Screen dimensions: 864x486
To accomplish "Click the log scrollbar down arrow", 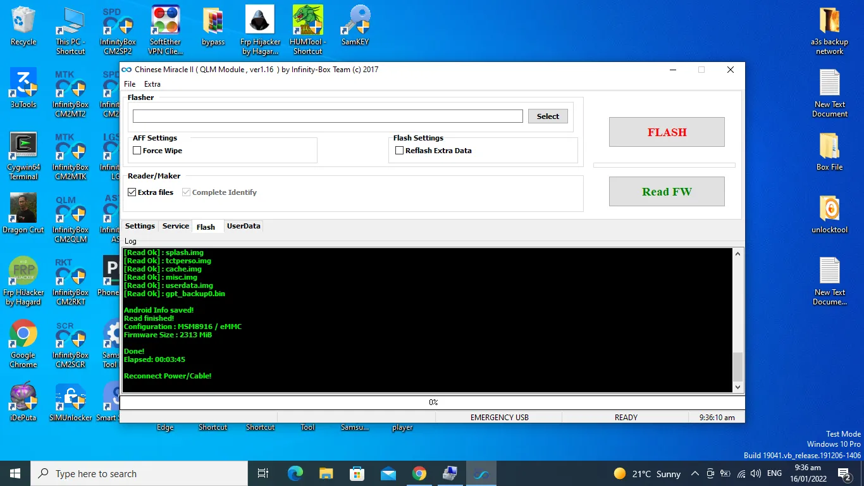I will pyautogui.click(x=737, y=387).
